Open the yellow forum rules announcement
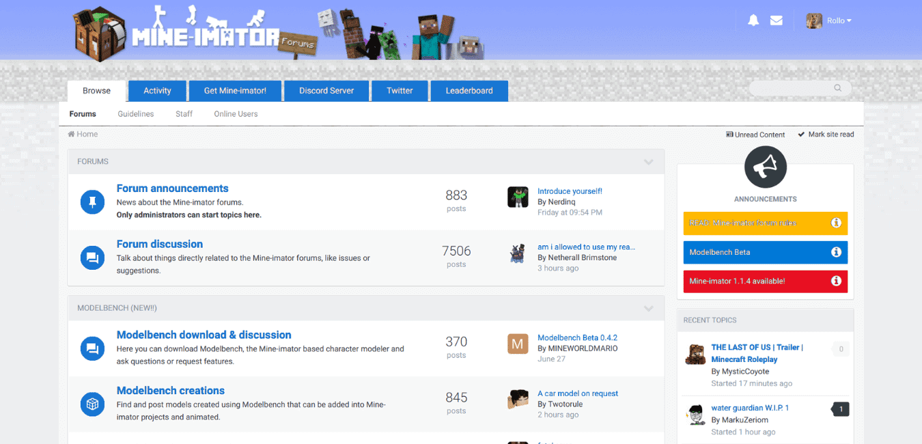The width and height of the screenshot is (922, 444). tap(766, 223)
